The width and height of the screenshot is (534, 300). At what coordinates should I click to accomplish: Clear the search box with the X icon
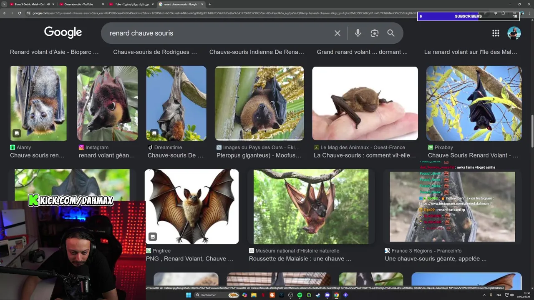[x=338, y=33]
